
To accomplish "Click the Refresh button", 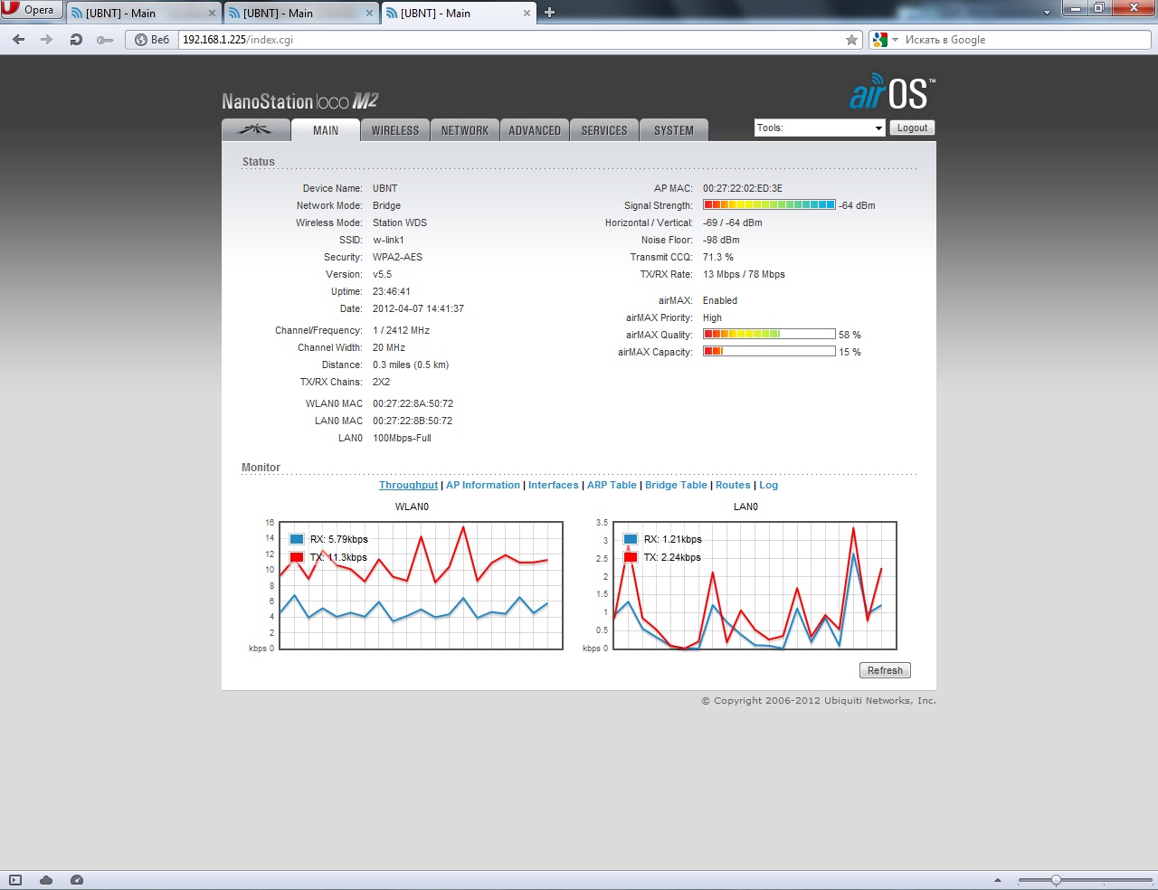I will (885, 670).
